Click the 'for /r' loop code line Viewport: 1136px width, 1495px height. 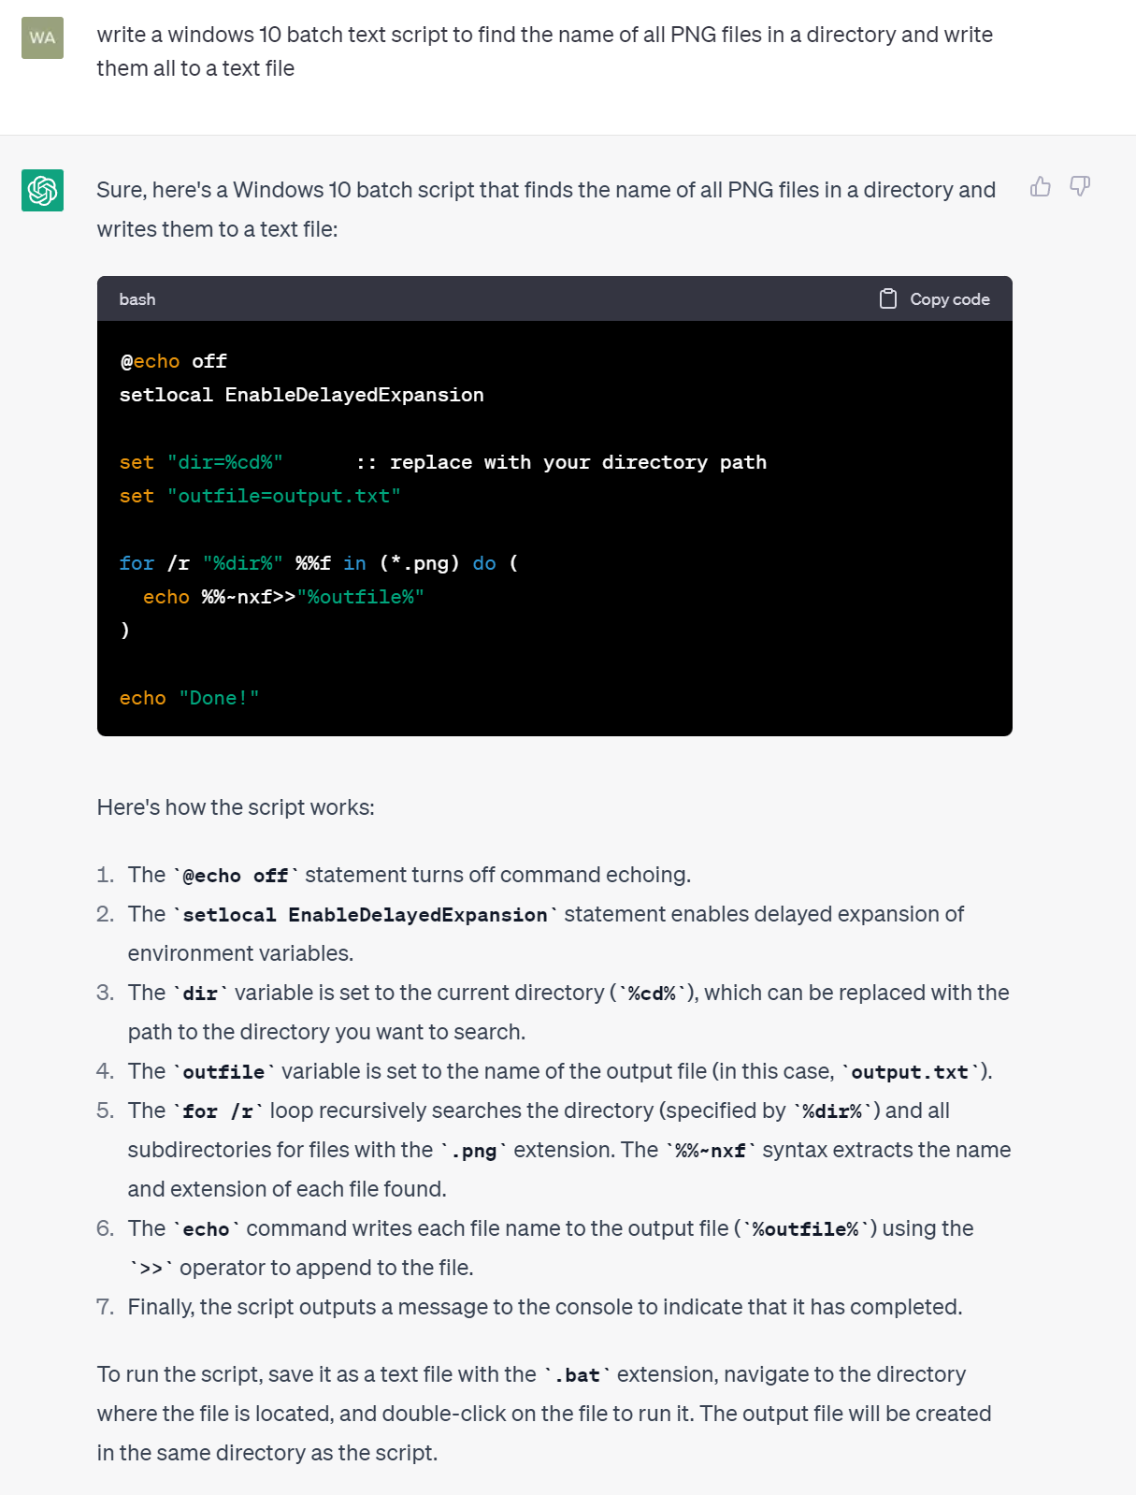point(319,563)
